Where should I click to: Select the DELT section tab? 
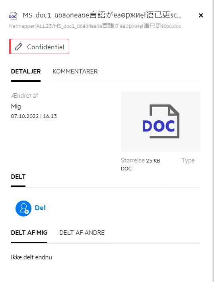[18, 177]
